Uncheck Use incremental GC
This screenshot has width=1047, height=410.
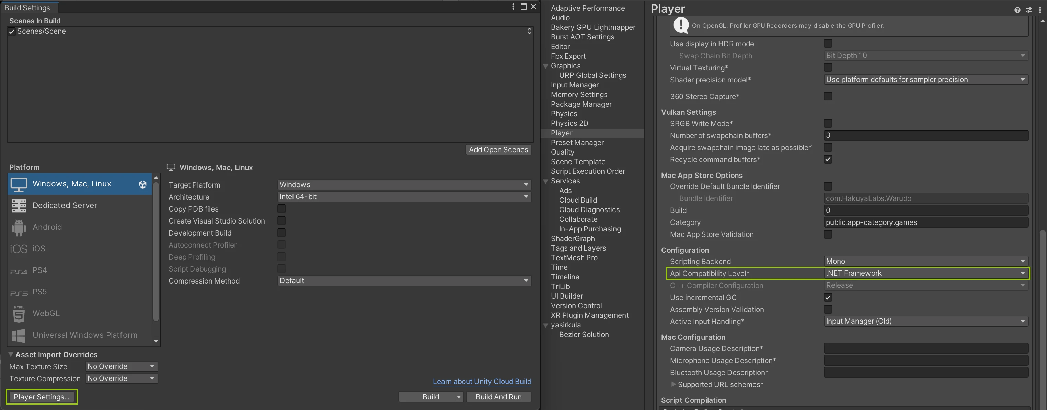828,297
